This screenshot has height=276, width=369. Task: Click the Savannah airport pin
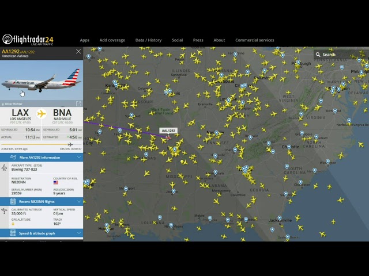[285, 194]
